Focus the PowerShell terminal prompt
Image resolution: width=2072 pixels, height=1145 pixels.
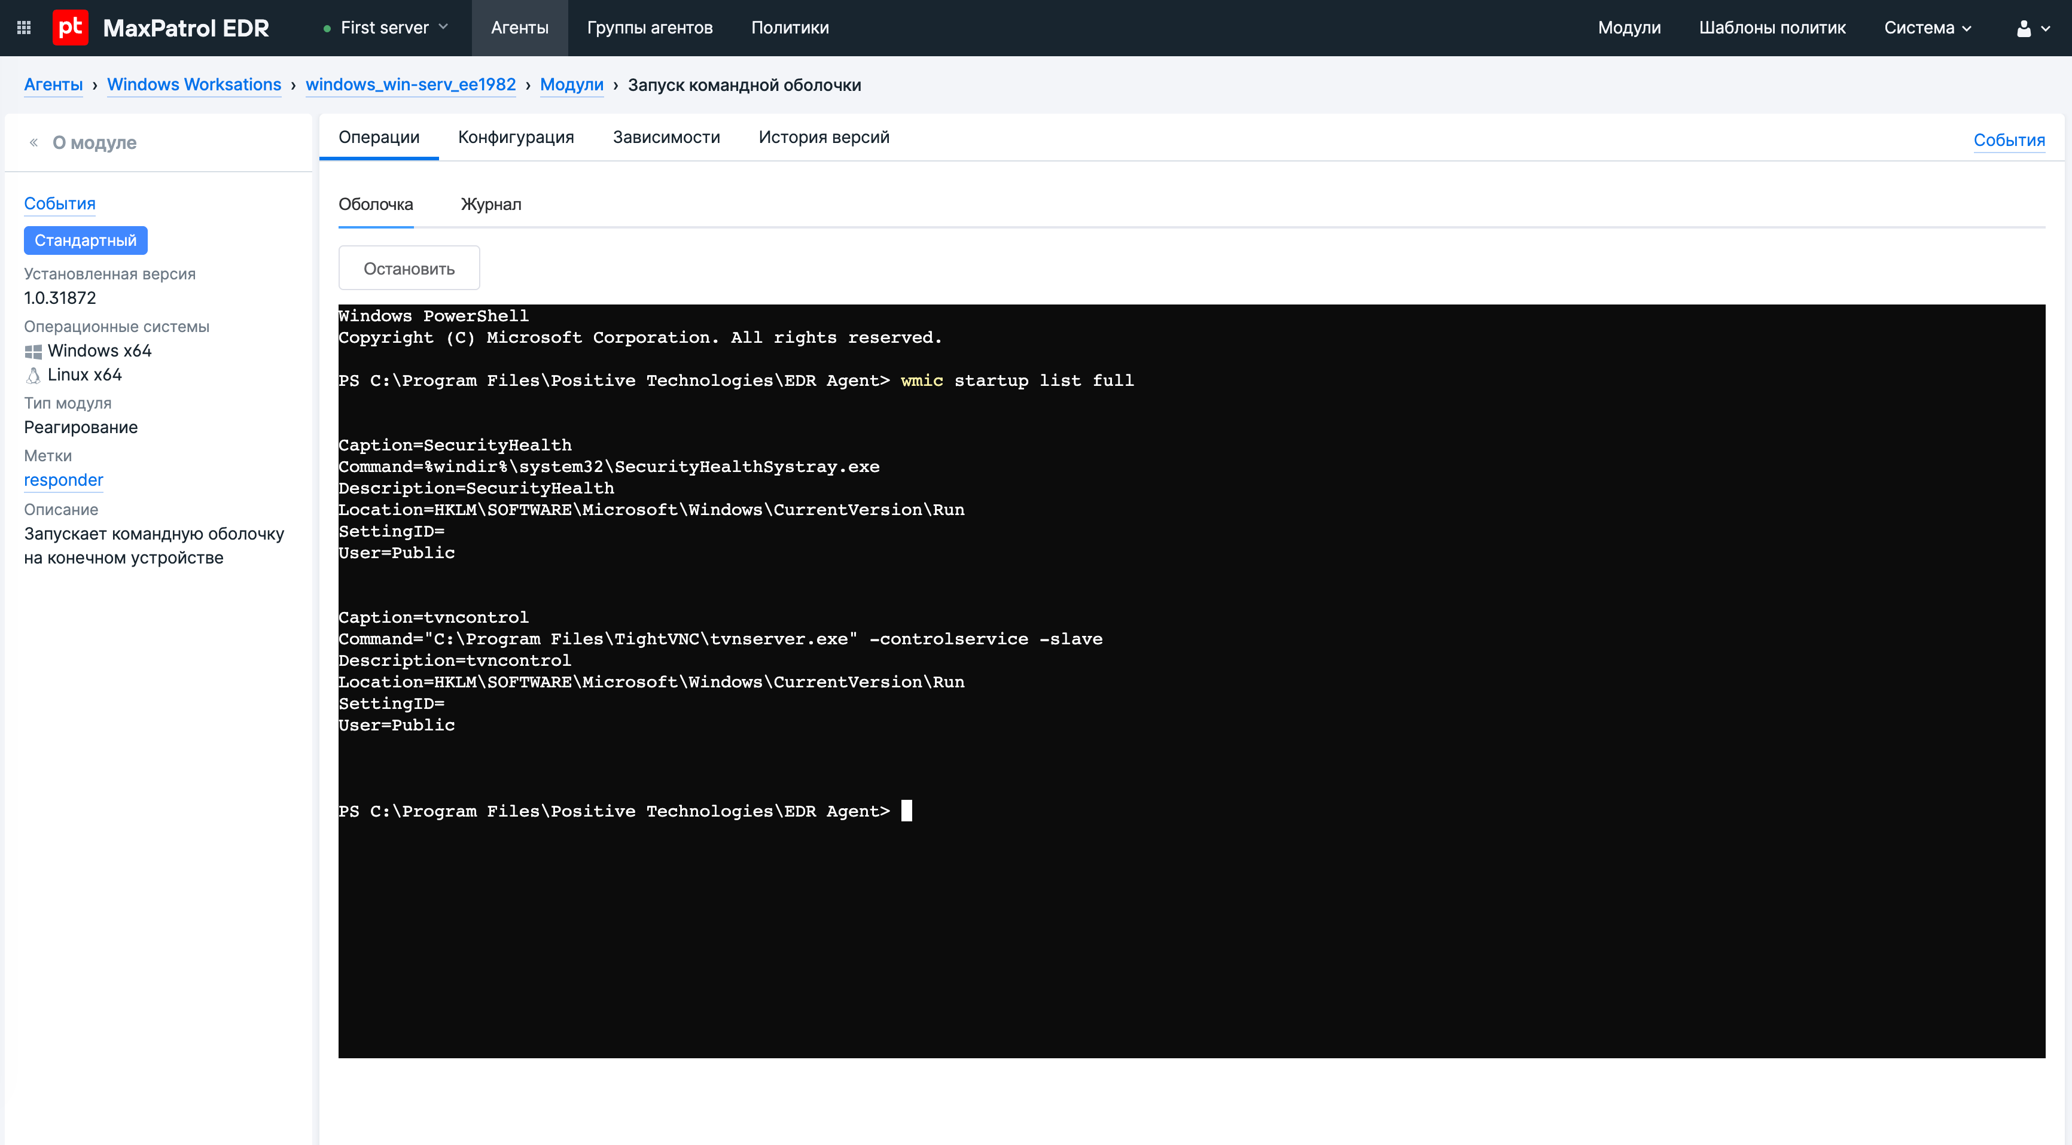click(907, 811)
